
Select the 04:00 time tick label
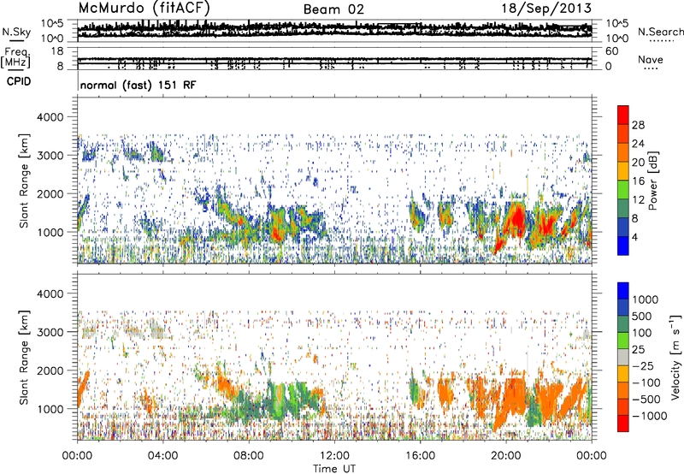(162, 456)
